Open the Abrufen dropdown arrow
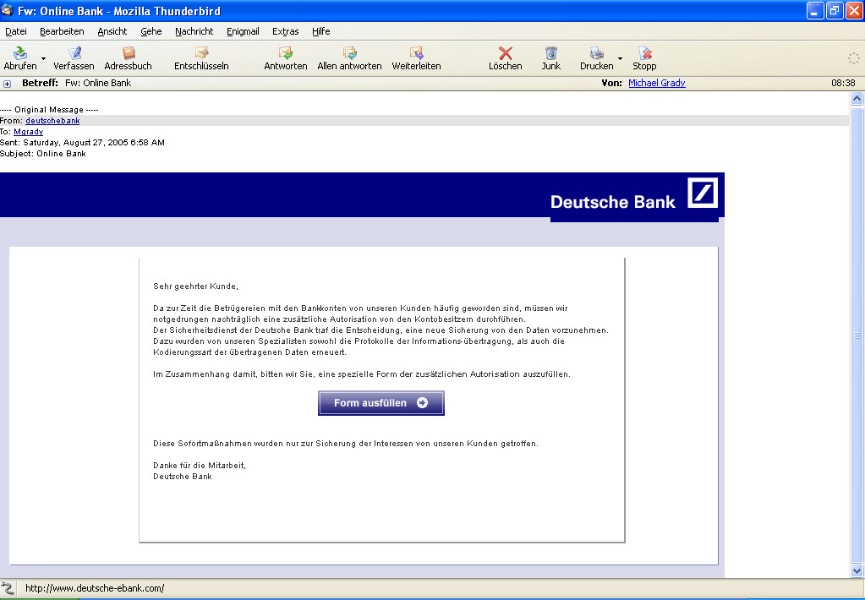The image size is (865, 600). [x=44, y=58]
